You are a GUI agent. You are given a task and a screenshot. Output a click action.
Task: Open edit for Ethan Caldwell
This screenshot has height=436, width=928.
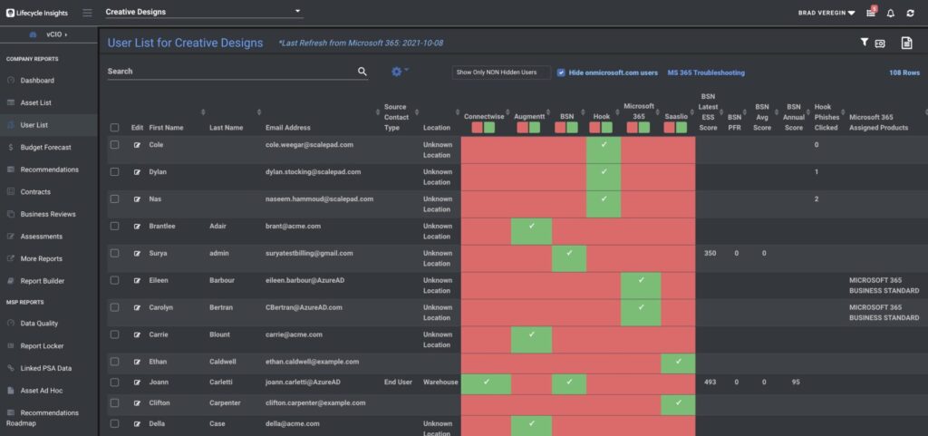pyautogui.click(x=138, y=362)
